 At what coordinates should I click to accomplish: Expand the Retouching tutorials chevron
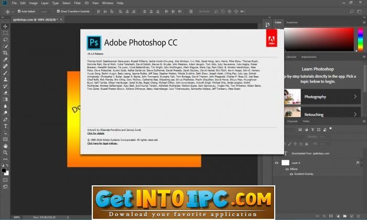(x=355, y=114)
